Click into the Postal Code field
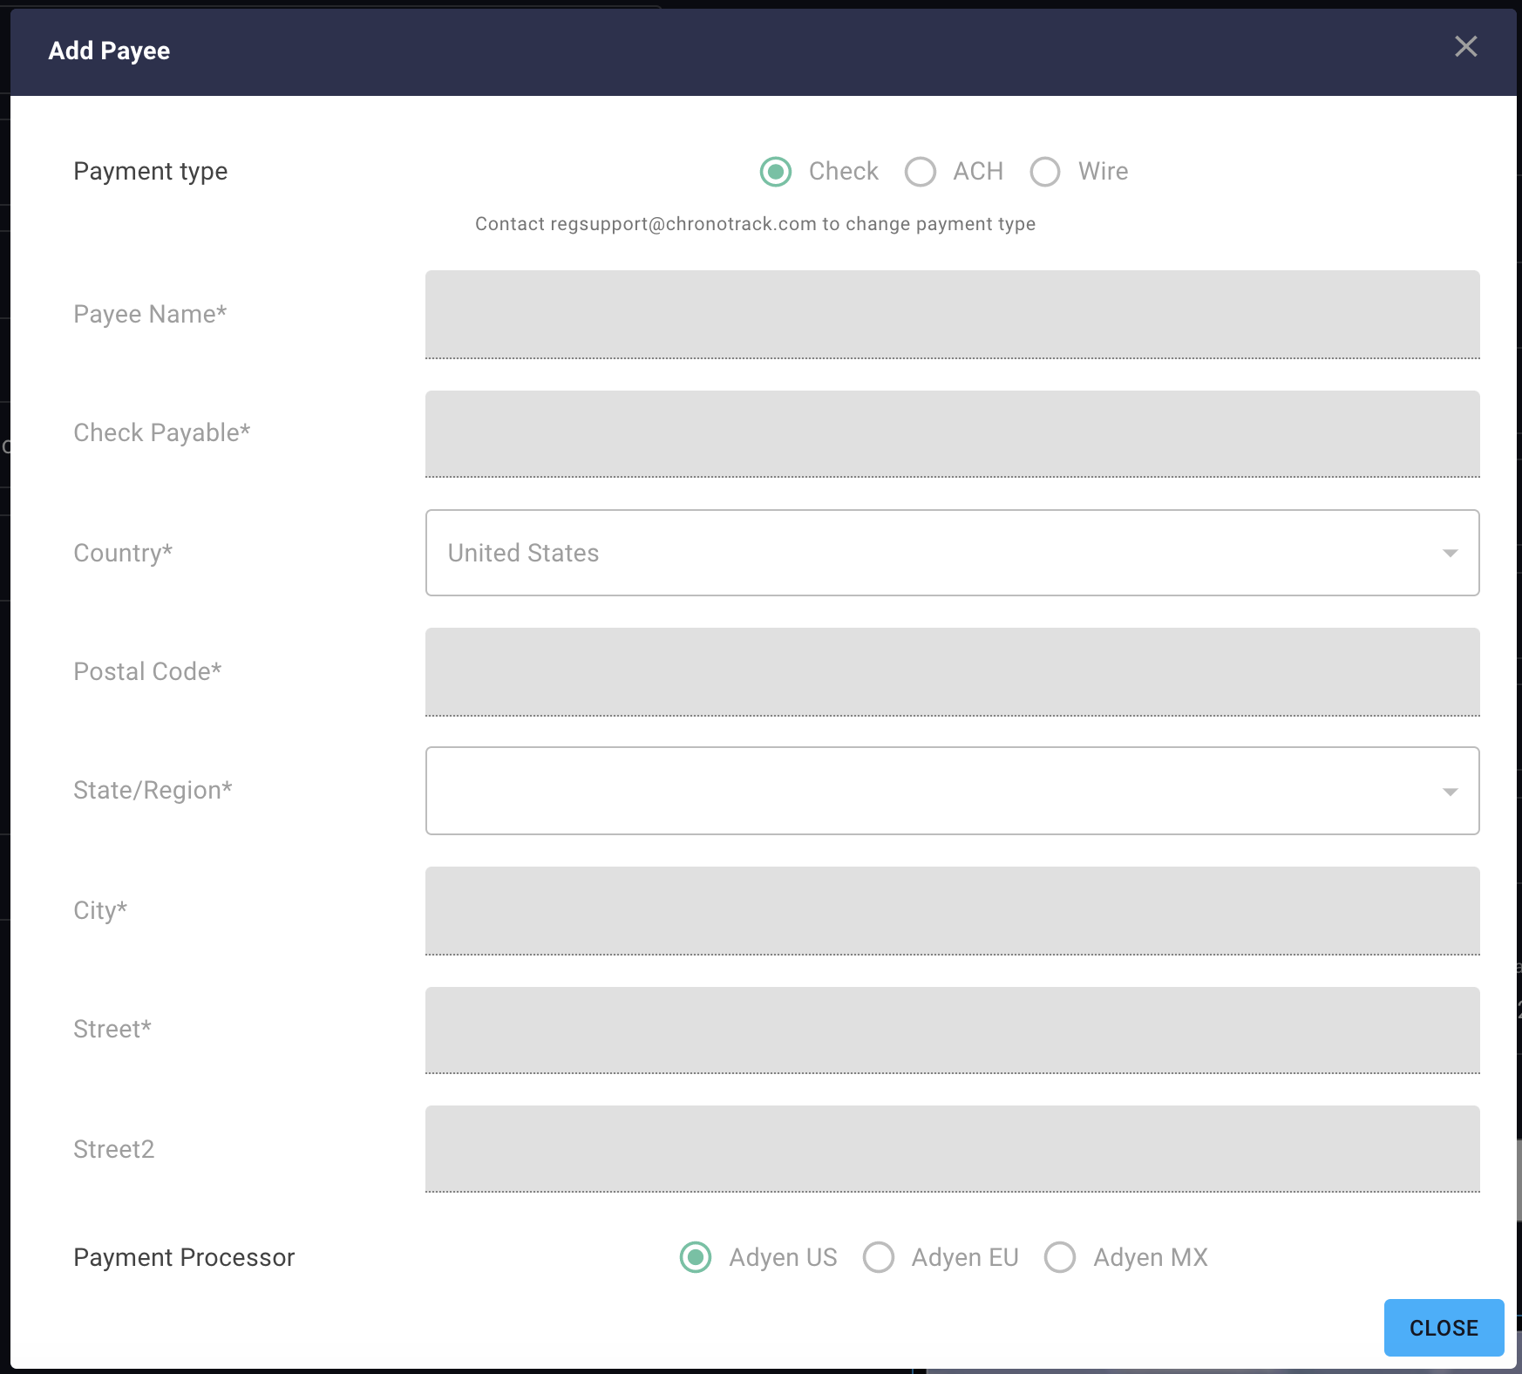1522x1374 pixels. click(952, 671)
